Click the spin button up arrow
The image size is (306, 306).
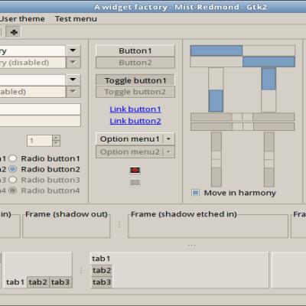[x=56, y=138]
